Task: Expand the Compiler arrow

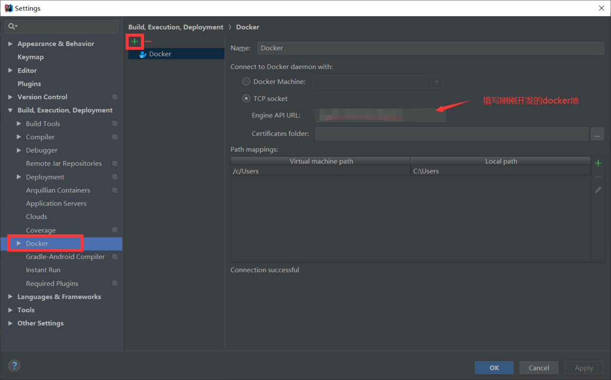Action: (19, 137)
